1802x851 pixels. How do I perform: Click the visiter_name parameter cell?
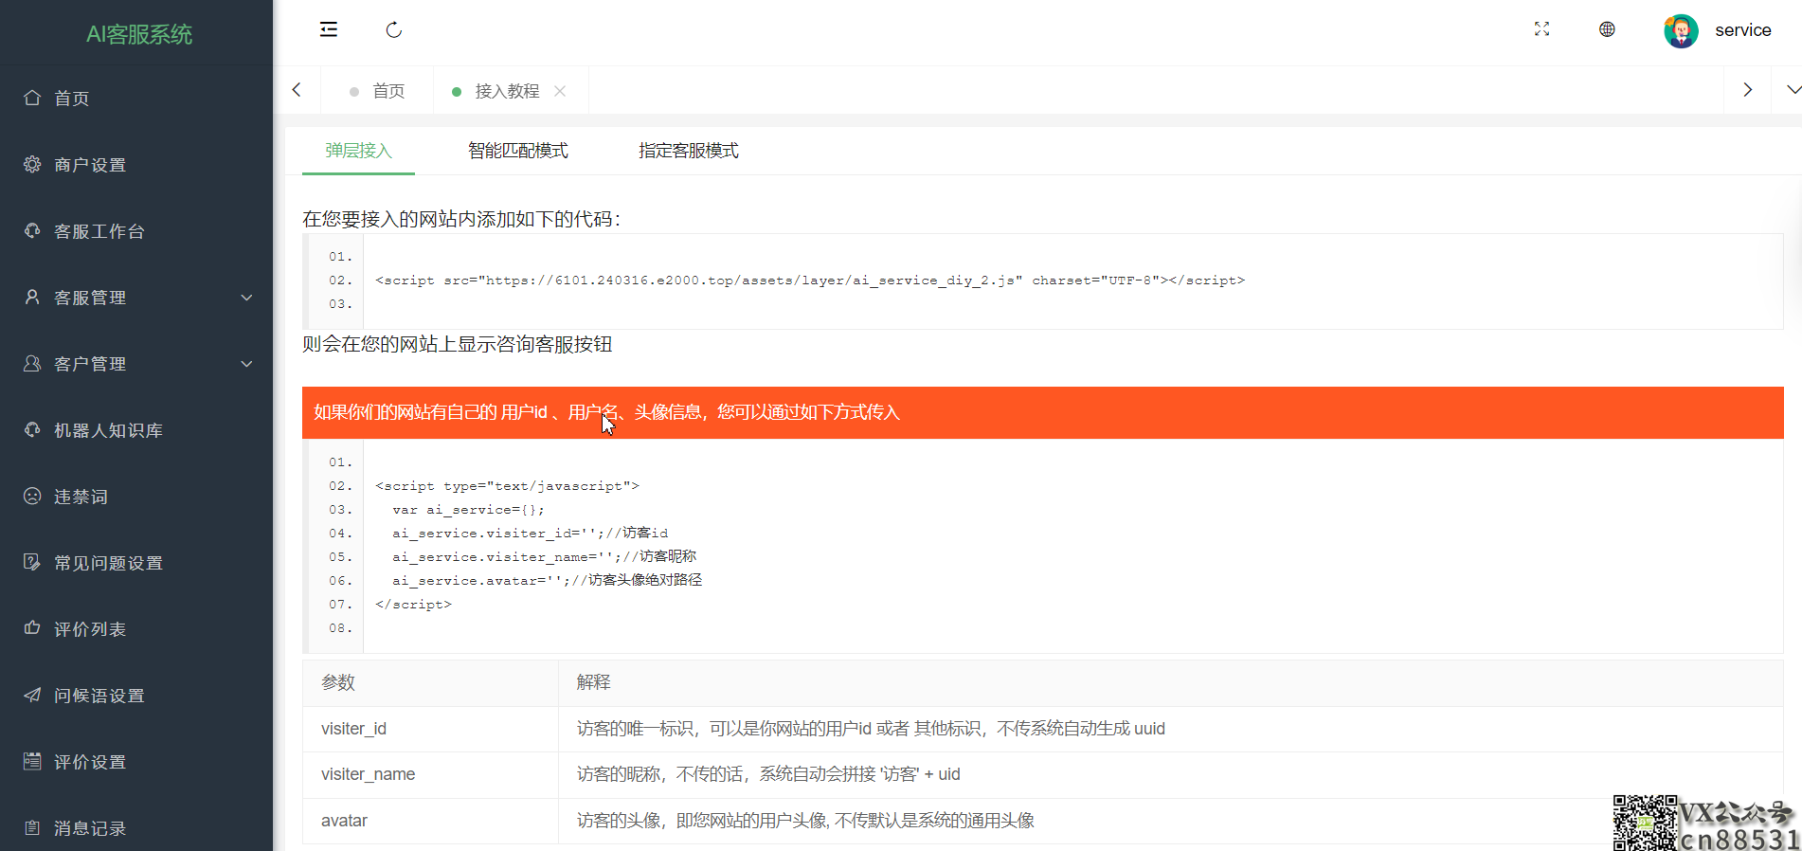point(430,774)
